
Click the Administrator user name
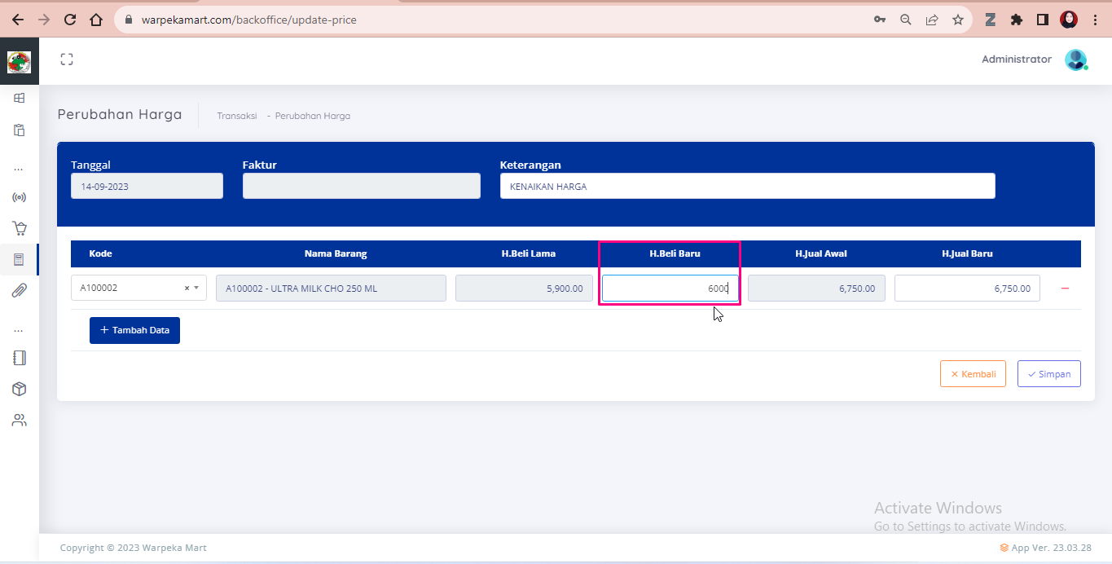coord(1017,59)
